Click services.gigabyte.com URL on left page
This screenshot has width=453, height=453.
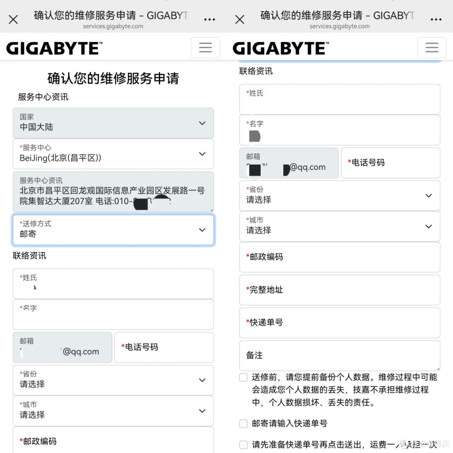[113, 26]
